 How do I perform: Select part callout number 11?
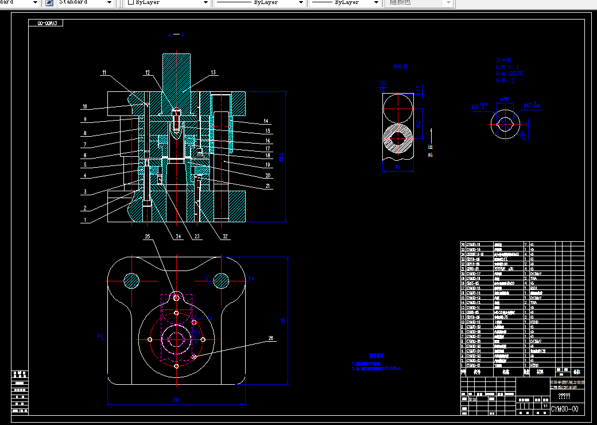pyautogui.click(x=104, y=72)
